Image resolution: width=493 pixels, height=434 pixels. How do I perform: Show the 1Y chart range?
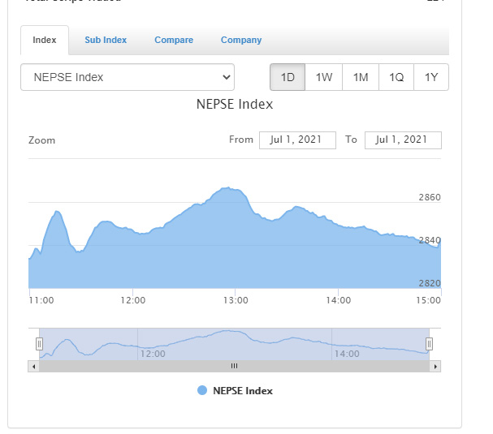(x=431, y=78)
